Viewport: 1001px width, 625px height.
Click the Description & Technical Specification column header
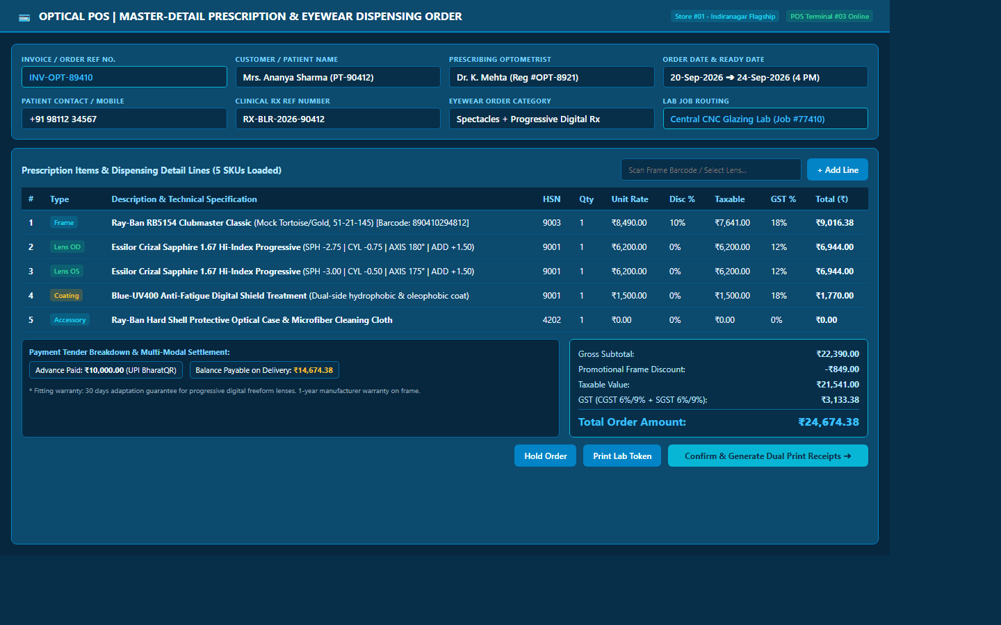coord(184,199)
